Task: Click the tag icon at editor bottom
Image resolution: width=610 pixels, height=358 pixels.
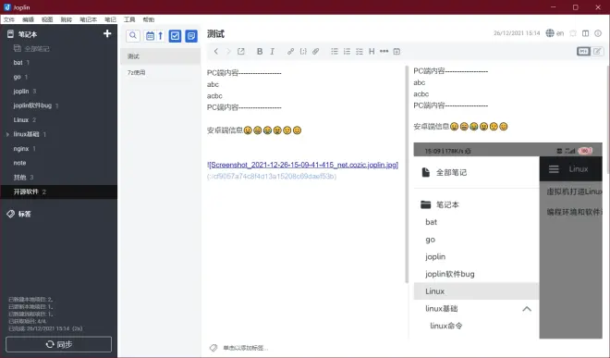Action: [x=213, y=348]
